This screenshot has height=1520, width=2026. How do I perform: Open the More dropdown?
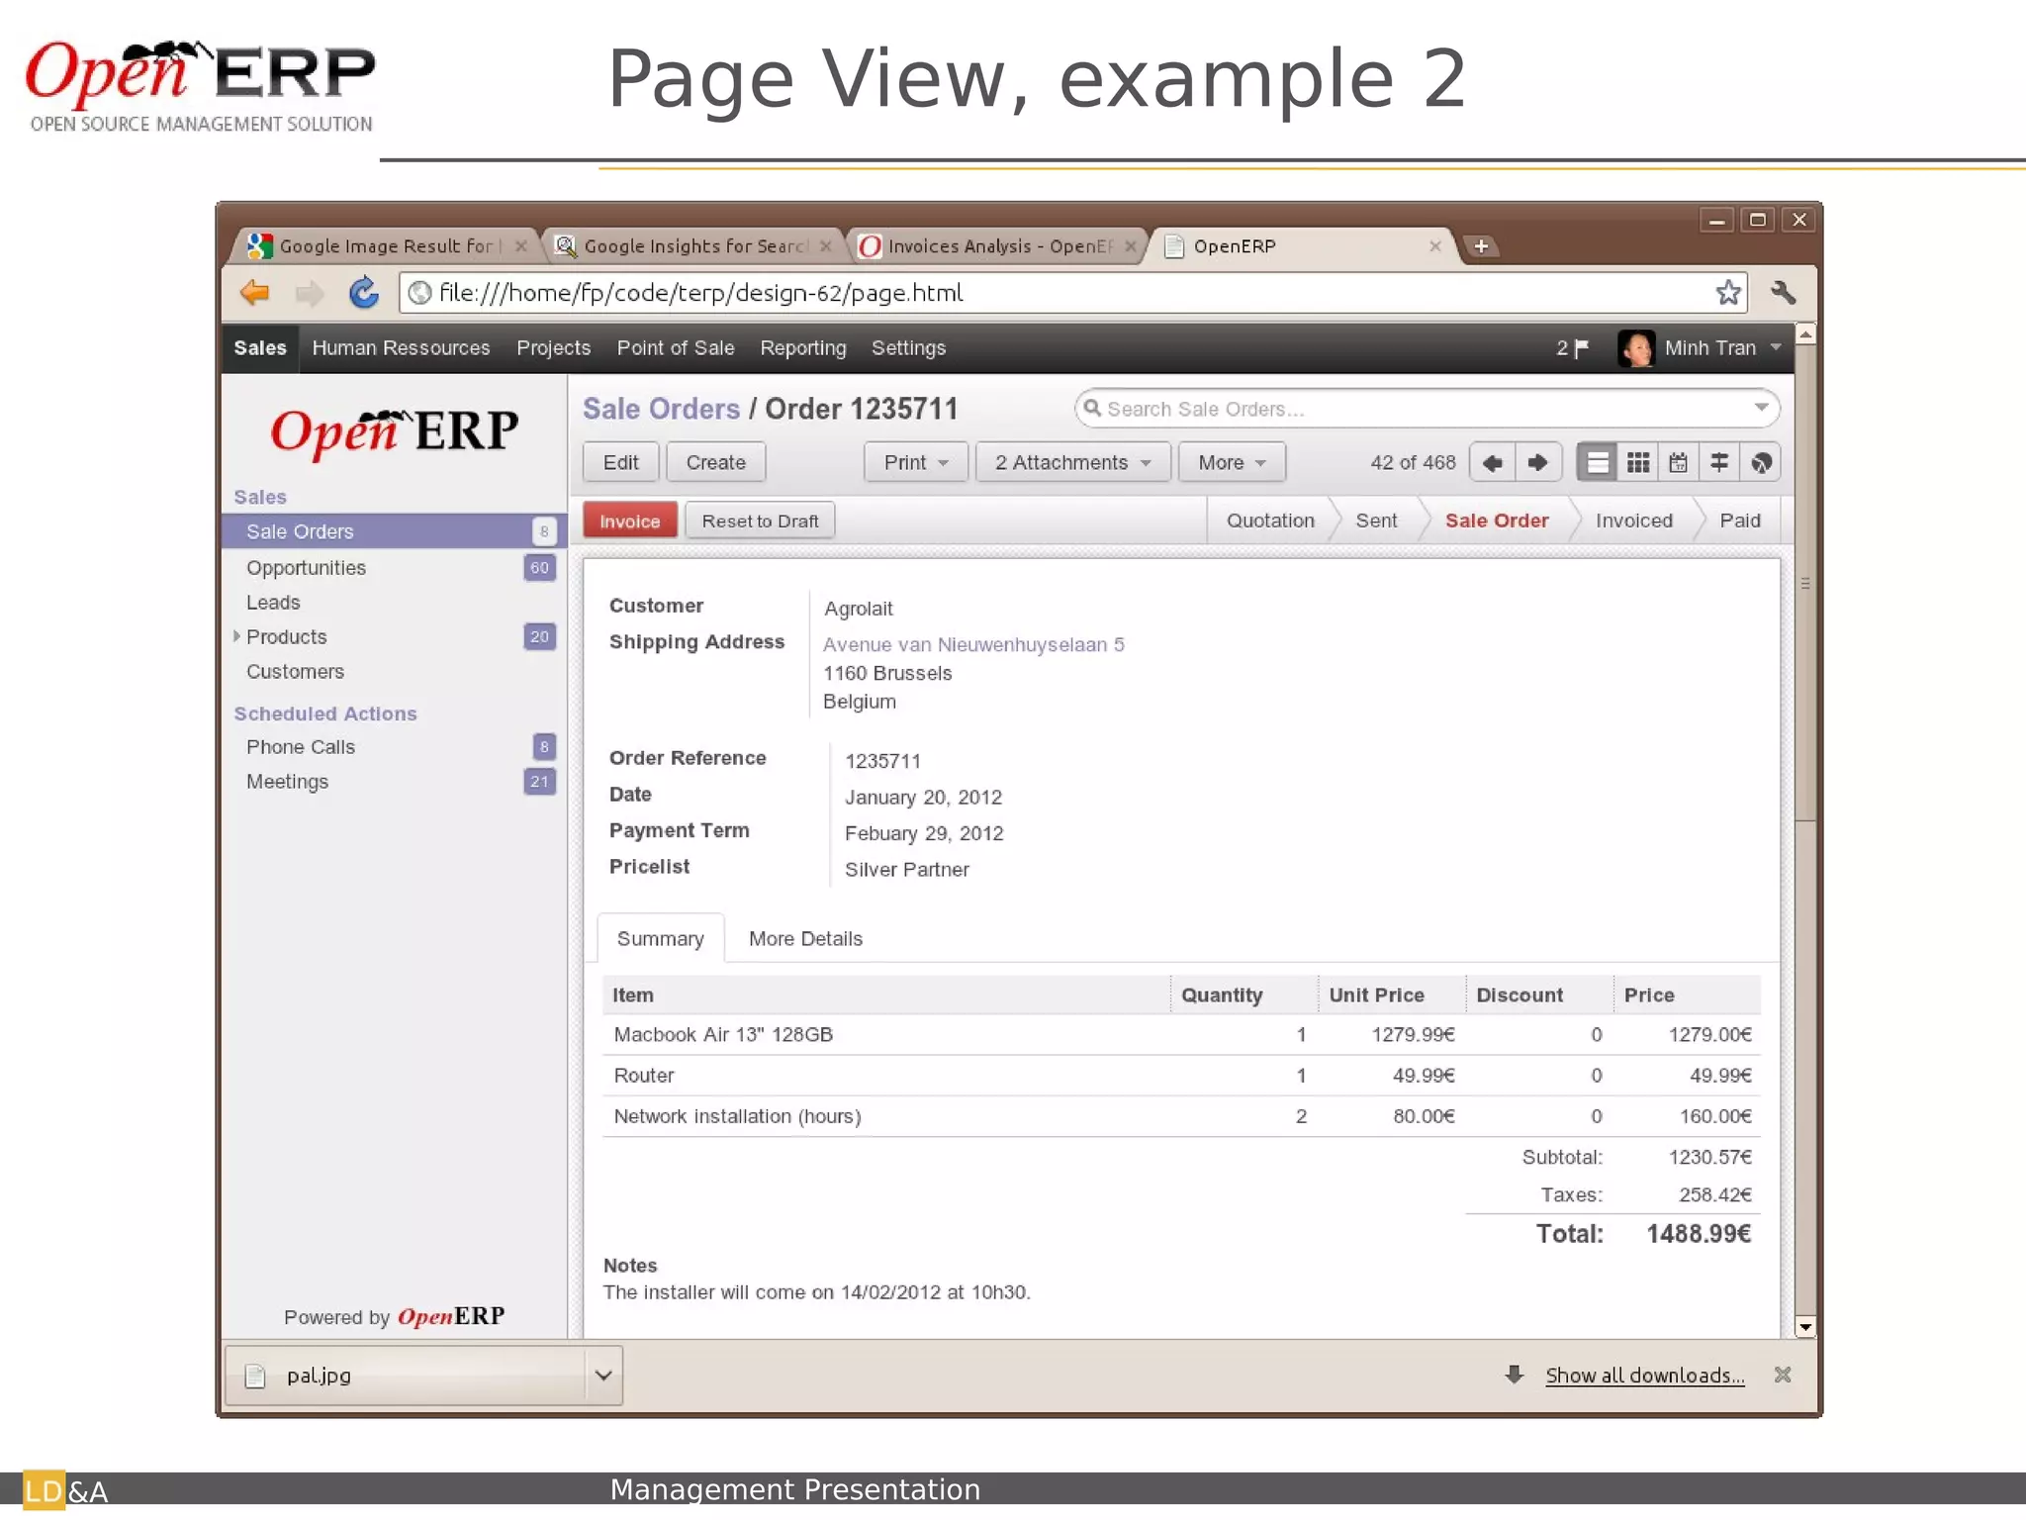point(1232,463)
